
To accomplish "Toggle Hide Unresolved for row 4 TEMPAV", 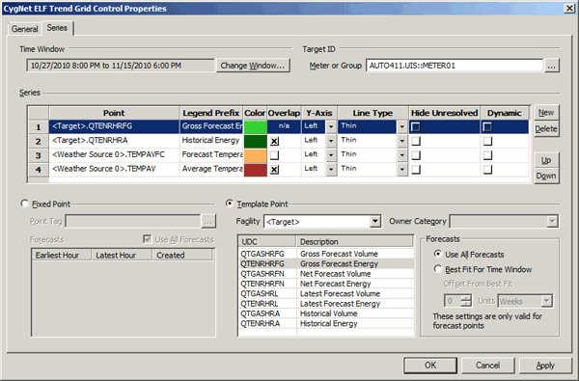I will coord(416,170).
